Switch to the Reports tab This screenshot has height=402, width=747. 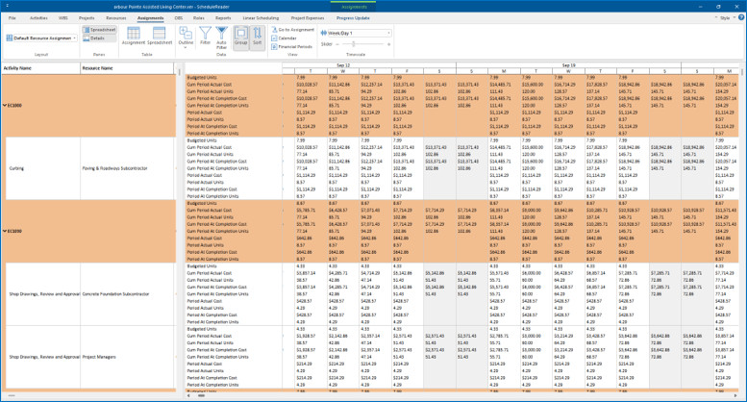(223, 18)
